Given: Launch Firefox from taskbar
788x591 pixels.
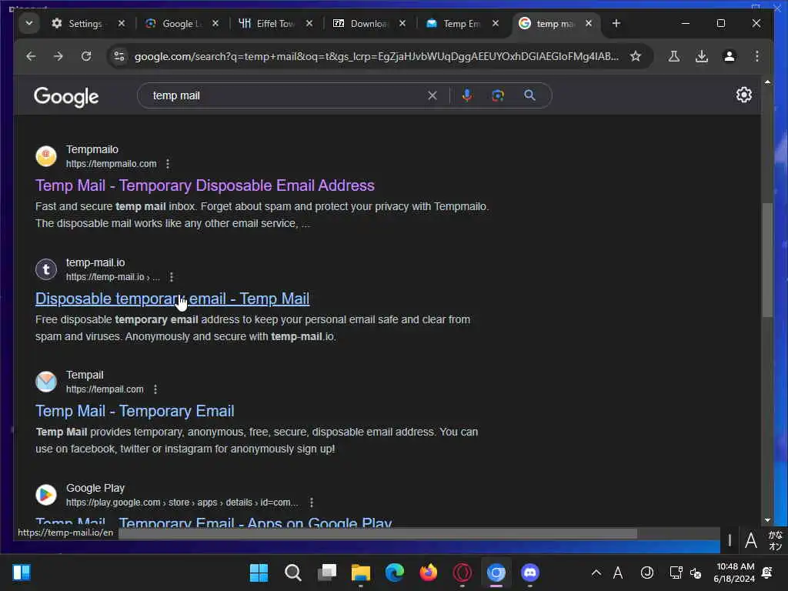Looking at the screenshot, I should pyautogui.click(x=428, y=573).
